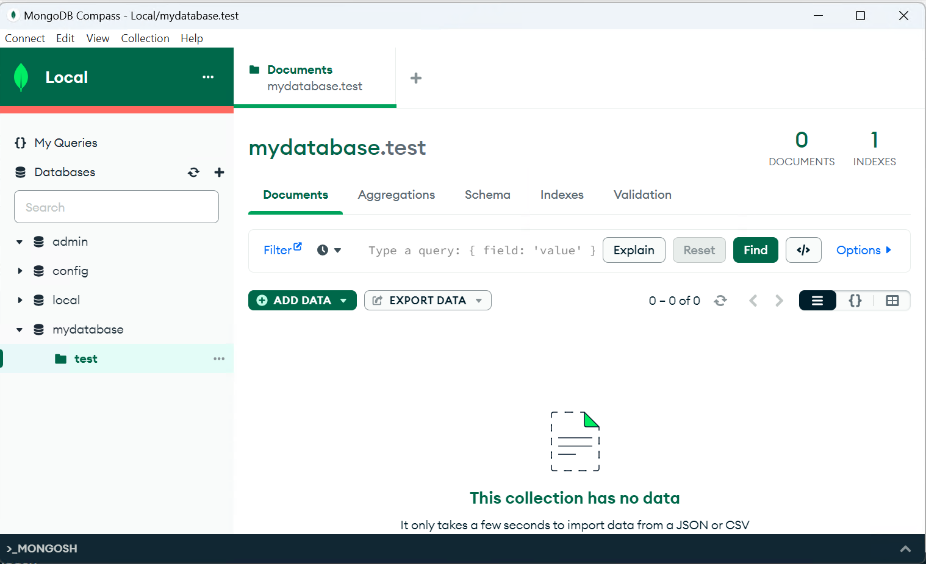Open the test collection ellipsis menu
This screenshot has width=926, height=564.
pos(219,359)
